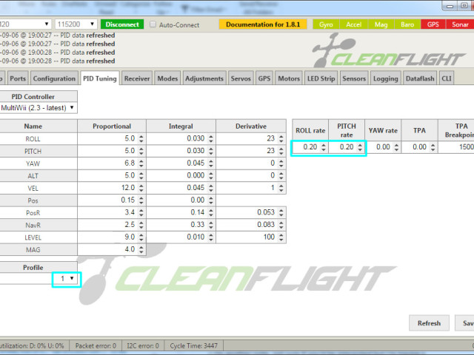Click the Accel sensor indicator
Viewport: 474px width, 355px height.
pos(354,24)
